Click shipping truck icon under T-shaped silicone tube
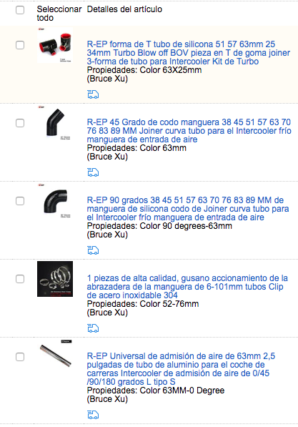 (x=93, y=94)
